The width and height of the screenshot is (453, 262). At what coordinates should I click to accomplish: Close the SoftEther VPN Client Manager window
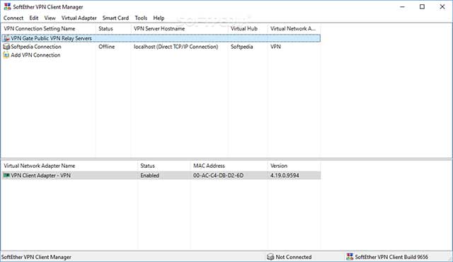coord(442,6)
